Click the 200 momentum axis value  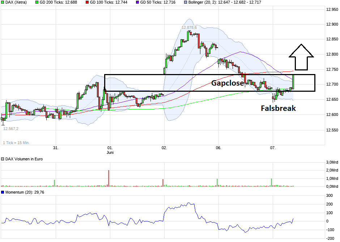[330, 204]
